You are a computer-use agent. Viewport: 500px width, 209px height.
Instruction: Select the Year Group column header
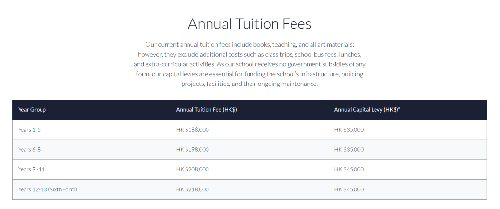coord(32,110)
